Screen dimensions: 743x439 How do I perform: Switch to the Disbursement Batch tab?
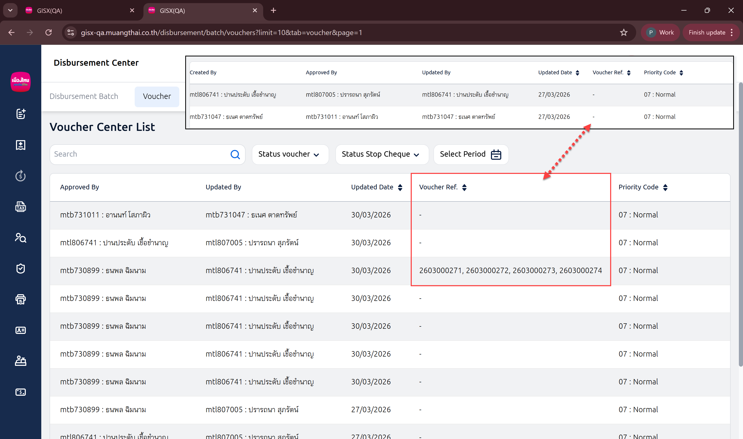(84, 96)
